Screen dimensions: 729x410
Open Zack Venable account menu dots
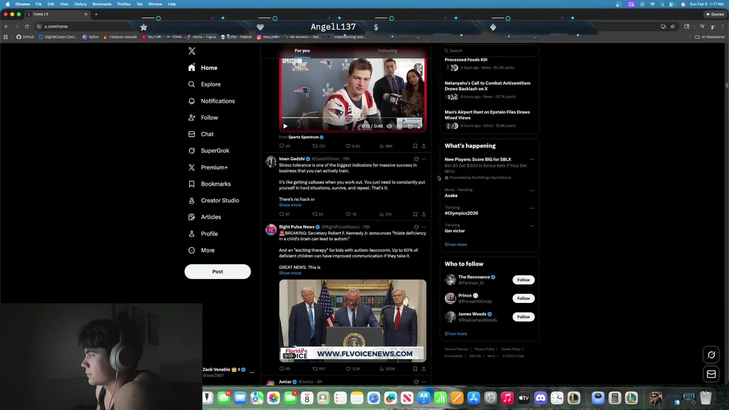[252, 372]
